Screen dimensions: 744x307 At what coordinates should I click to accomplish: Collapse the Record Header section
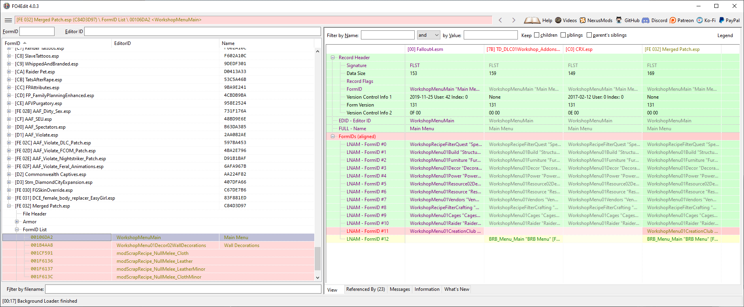pyautogui.click(x=333, y=58)
